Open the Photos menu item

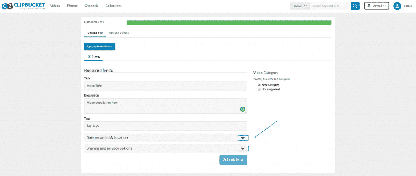coord(72,6)
